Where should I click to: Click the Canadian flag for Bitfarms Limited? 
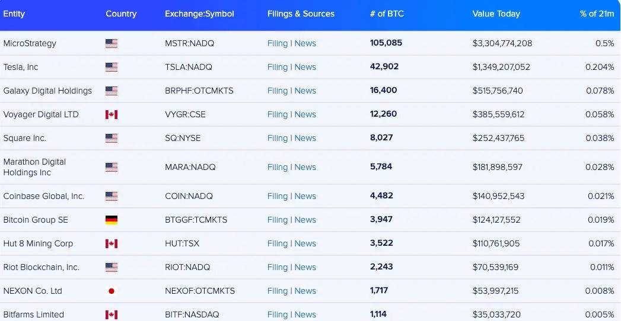pos(112,314)
